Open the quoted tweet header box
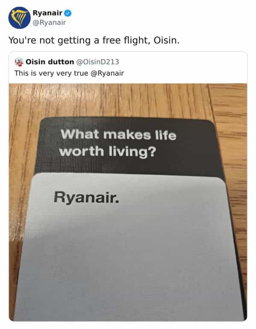 click(x=128, y=67)
